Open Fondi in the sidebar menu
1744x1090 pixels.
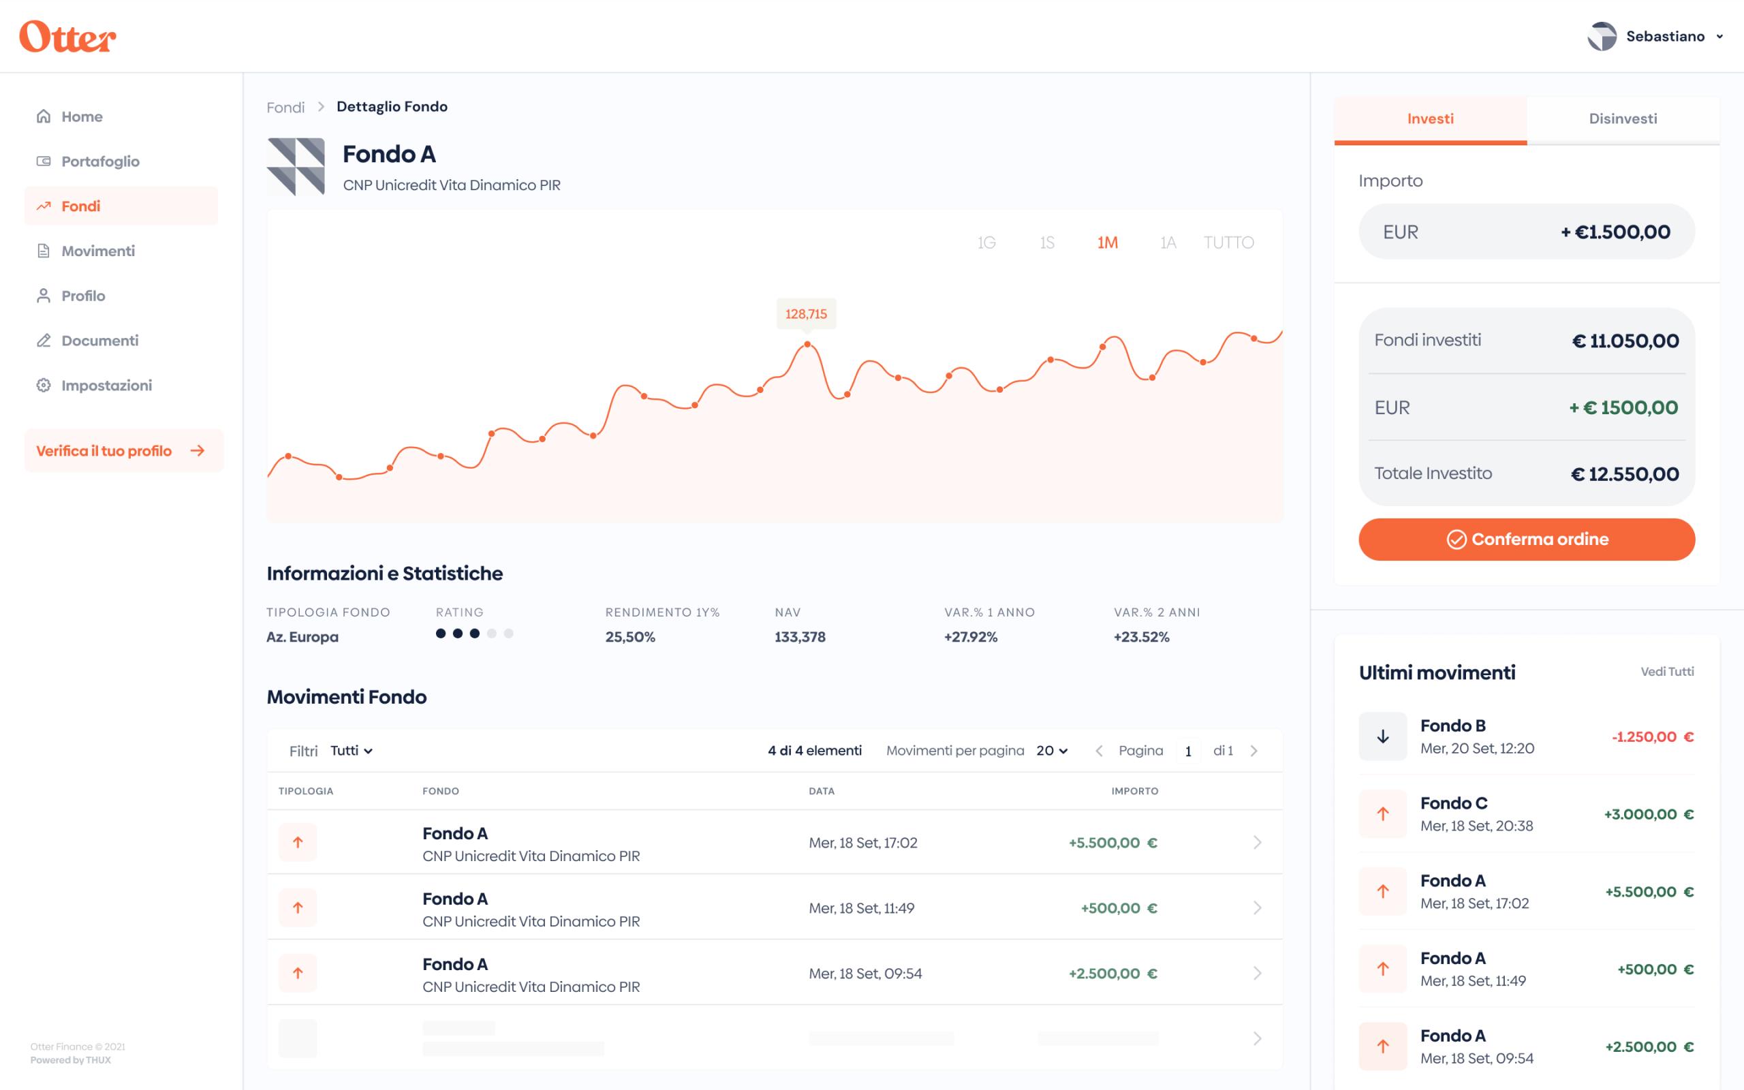(x=80, y=206)
